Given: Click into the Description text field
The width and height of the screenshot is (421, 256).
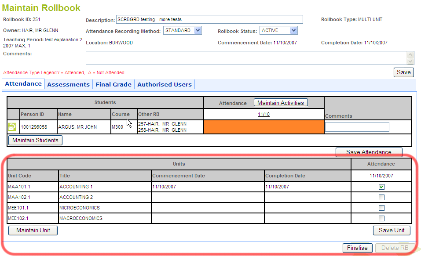Looking at the screenshot, I should 209,19.
